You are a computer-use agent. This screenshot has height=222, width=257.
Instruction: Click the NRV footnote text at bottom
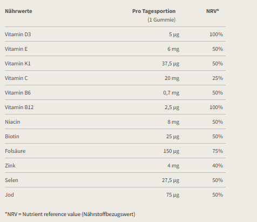[x=70, y=214]
